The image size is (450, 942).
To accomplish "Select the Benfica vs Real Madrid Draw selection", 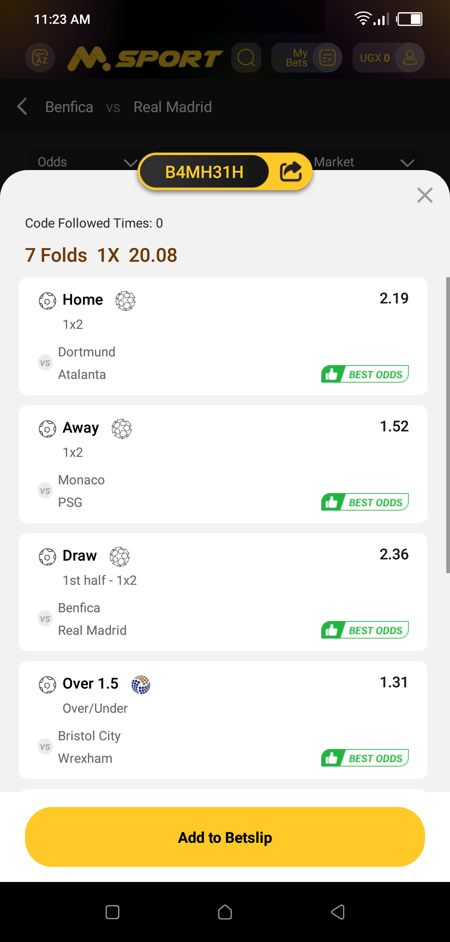I will point(223,592).
